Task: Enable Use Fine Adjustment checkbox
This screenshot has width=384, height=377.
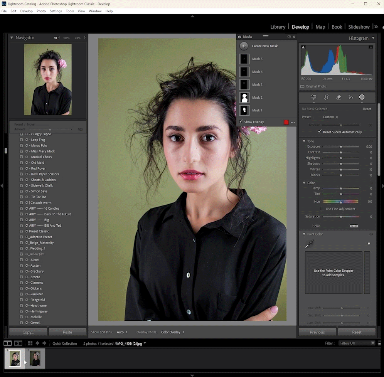Action: (322, 209)
